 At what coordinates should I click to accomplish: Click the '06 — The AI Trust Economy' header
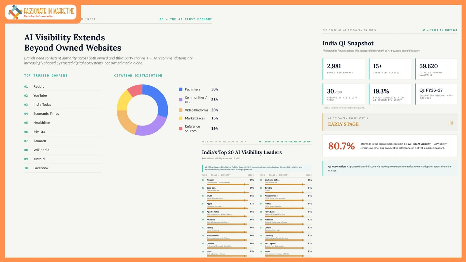(186, 19)
